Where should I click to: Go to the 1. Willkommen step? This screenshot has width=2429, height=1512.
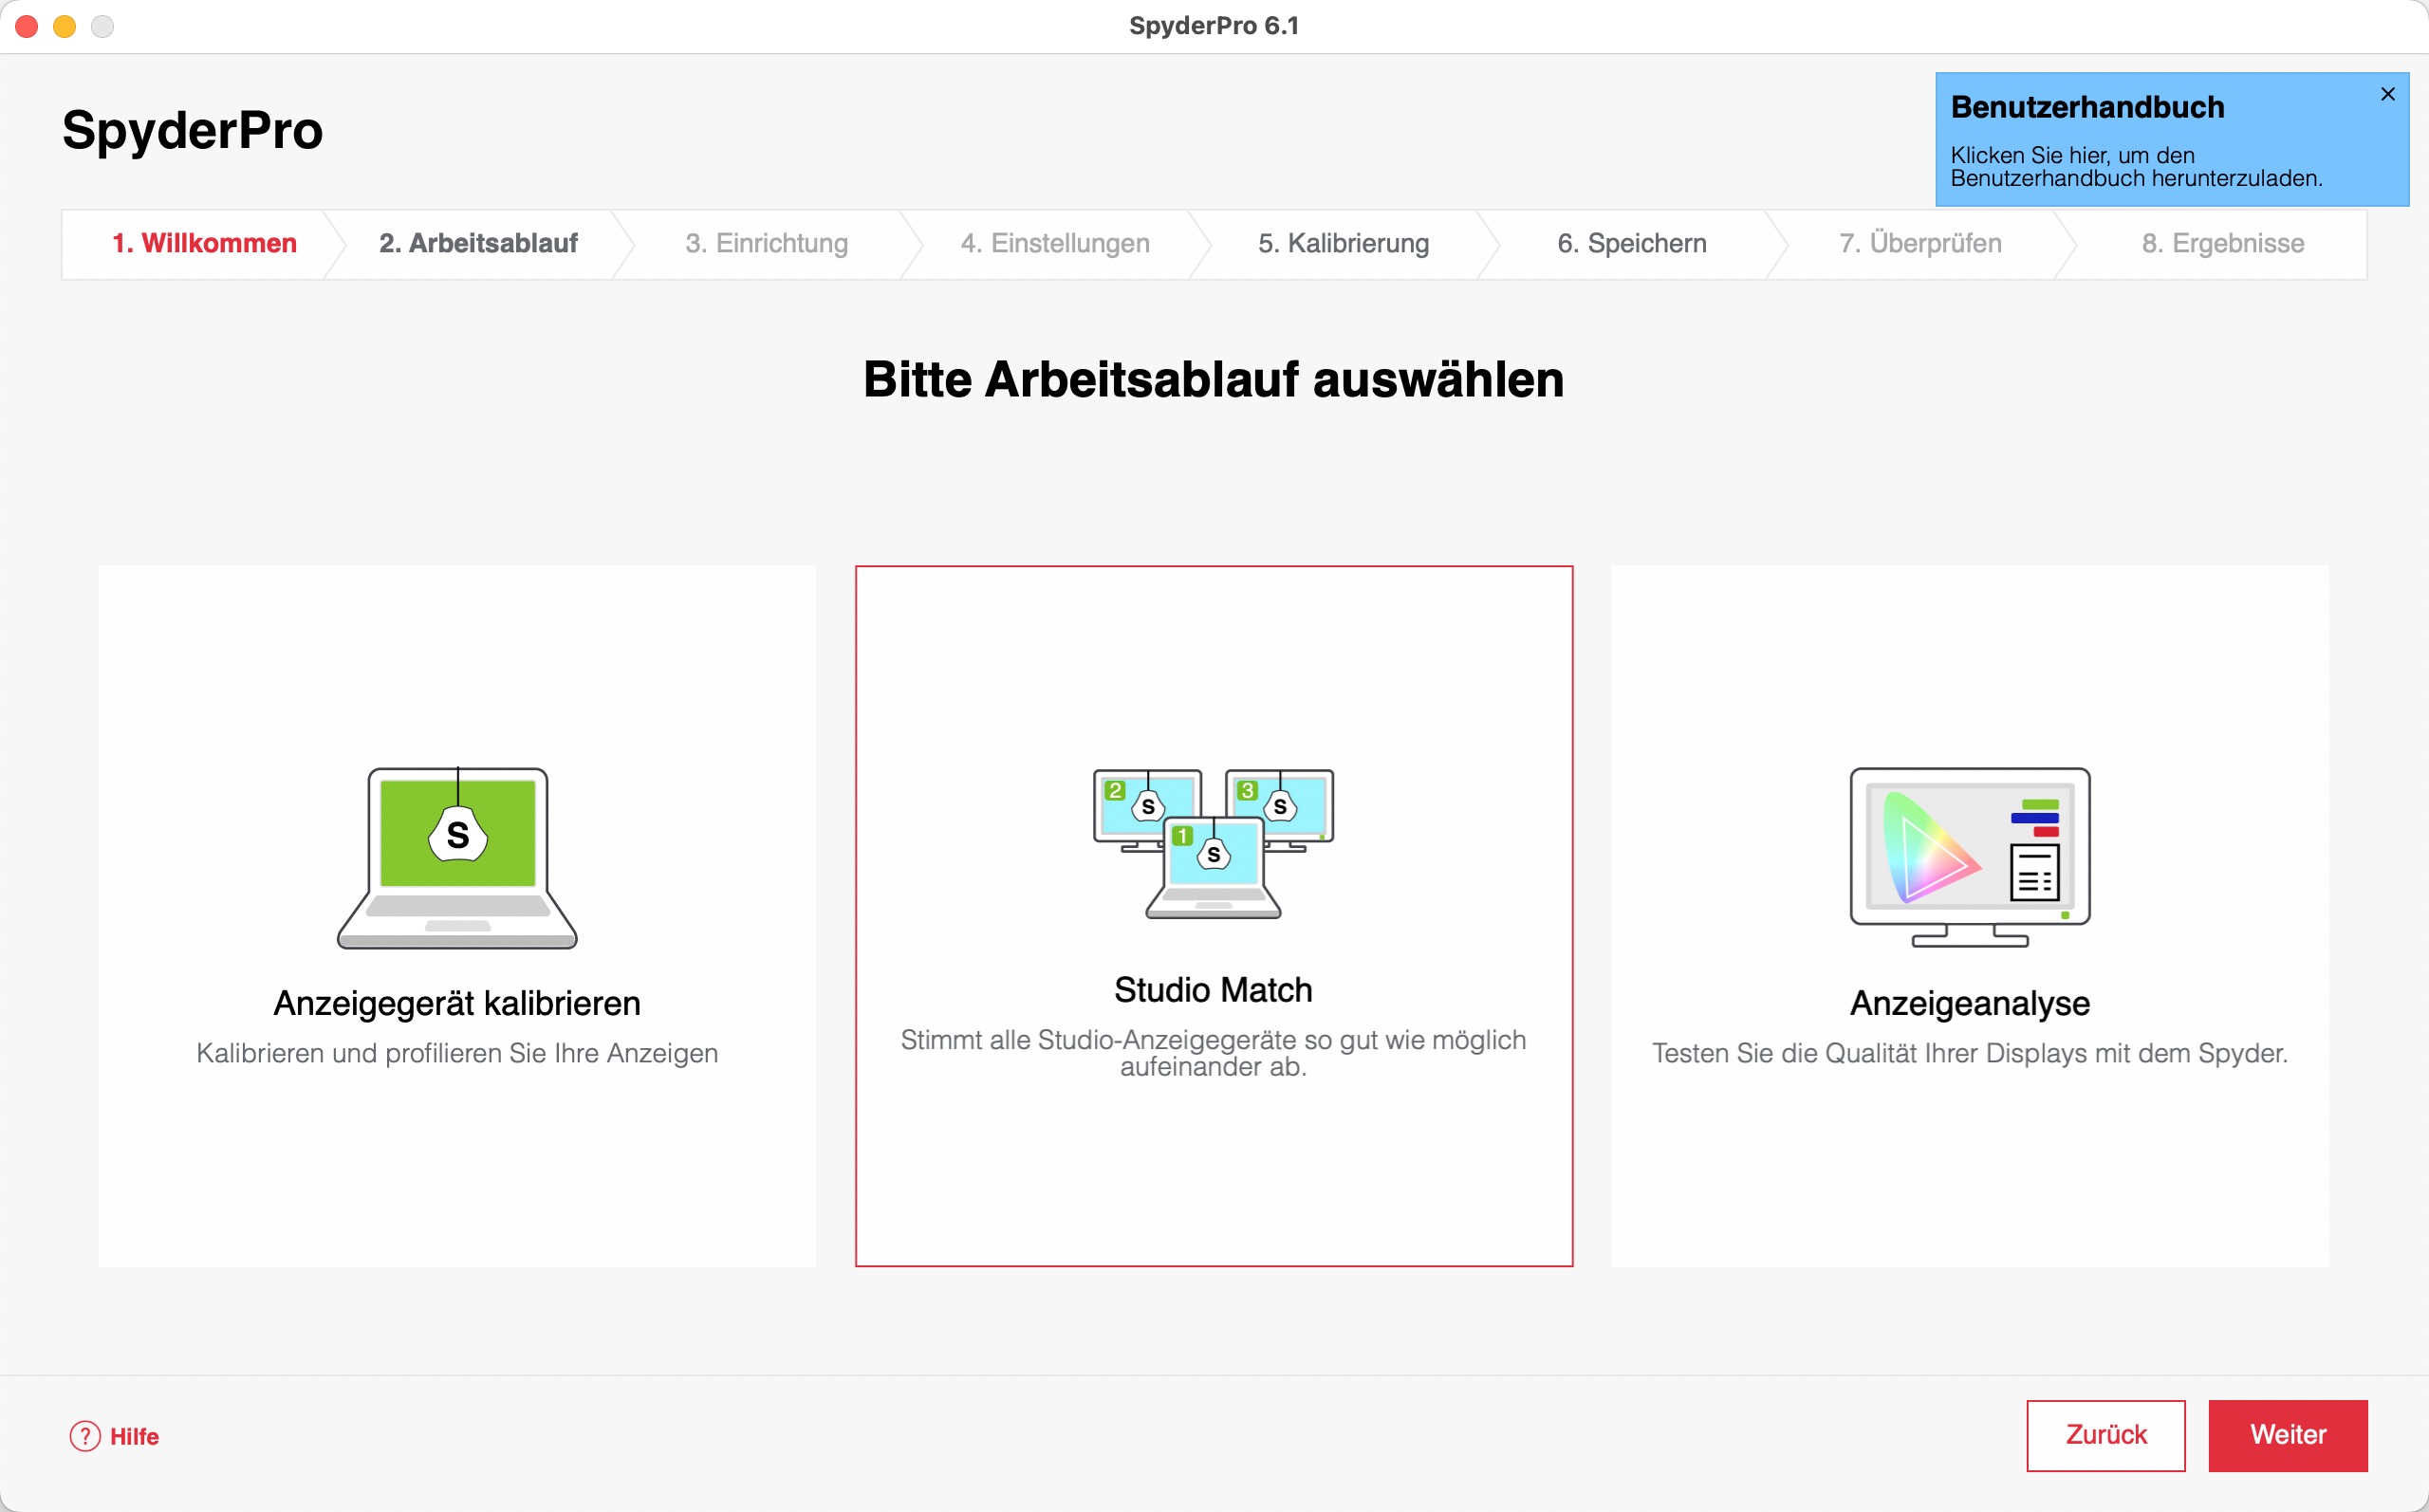204,243
